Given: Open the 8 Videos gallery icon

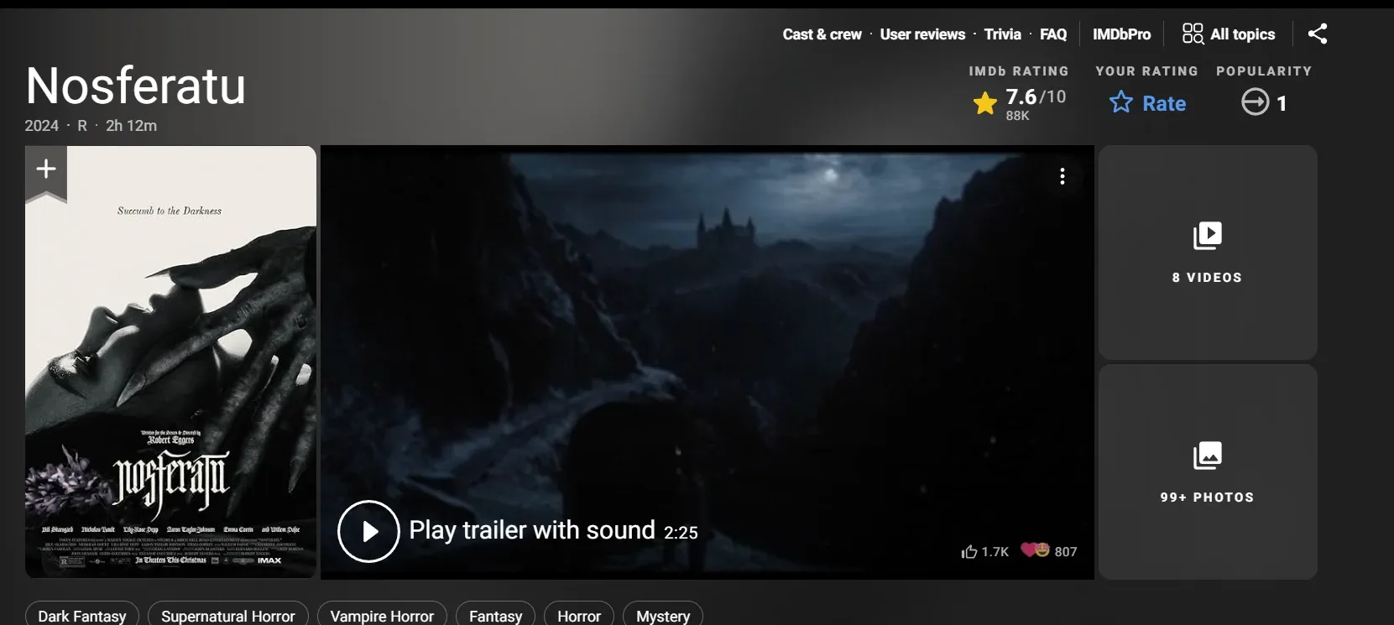Looking at the screenshot, I should click(x=1208, y=236).
